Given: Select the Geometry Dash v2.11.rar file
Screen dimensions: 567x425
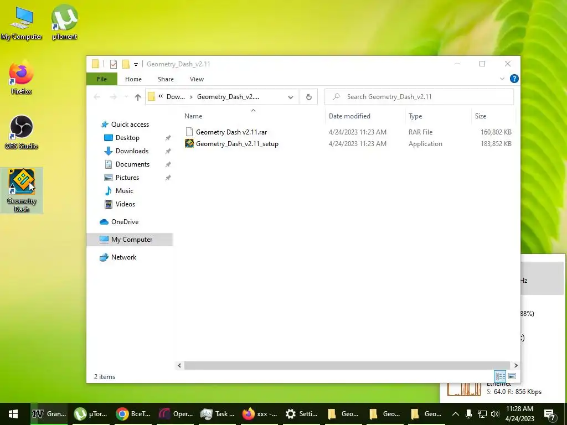Looking at the screenshot, I should pyautogui.click(x=231, y=132).
